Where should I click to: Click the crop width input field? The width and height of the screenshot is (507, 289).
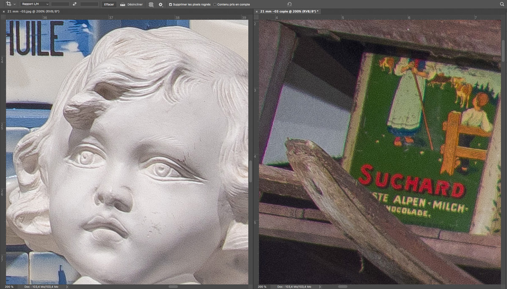tap(60, 4)
